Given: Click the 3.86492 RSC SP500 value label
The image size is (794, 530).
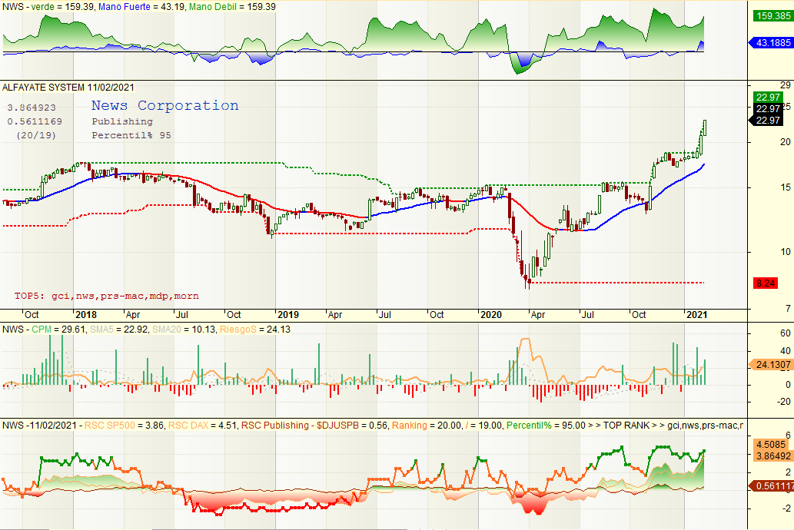Looking at the screenshot, I should coord(772,455).
